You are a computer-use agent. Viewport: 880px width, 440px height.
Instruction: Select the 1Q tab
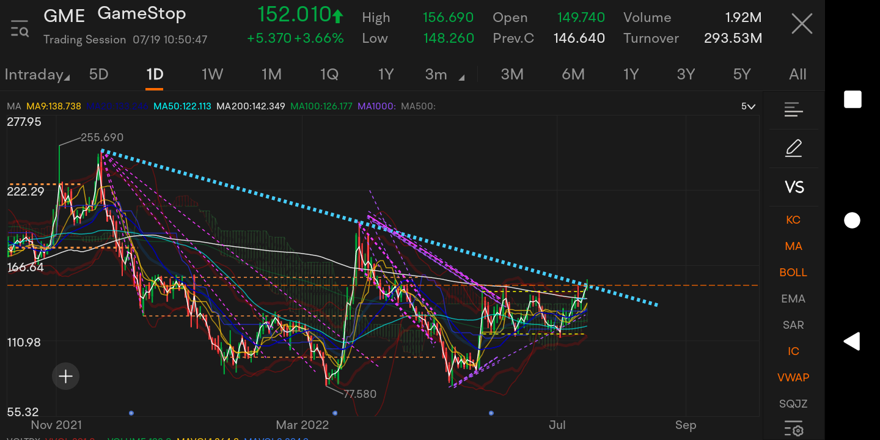tap(329, 75)
